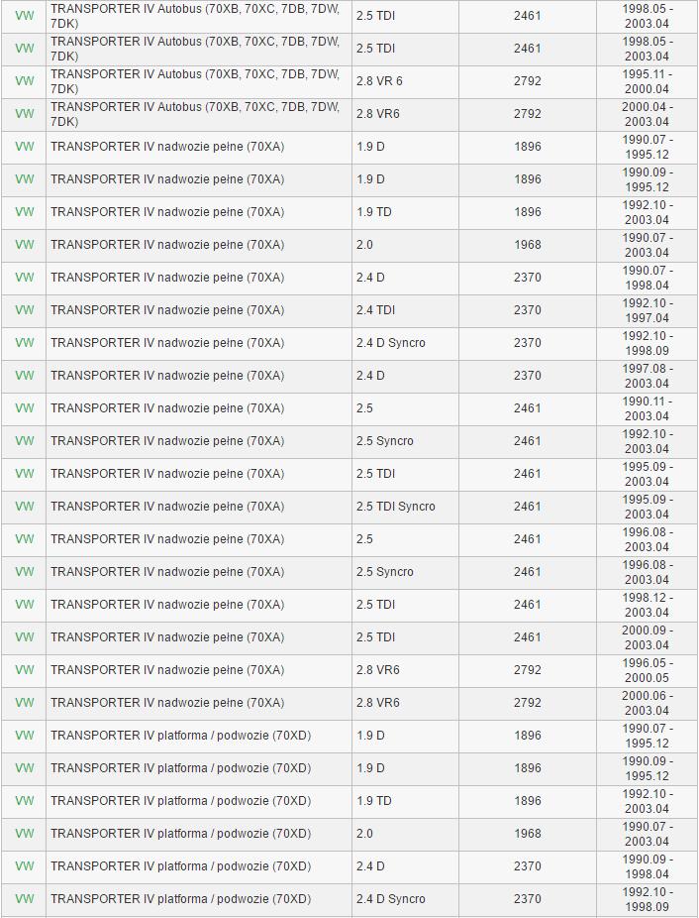
Task: Click the VW link beside nadwozie pełne 1.9 TD
Action: click(25, 212)
